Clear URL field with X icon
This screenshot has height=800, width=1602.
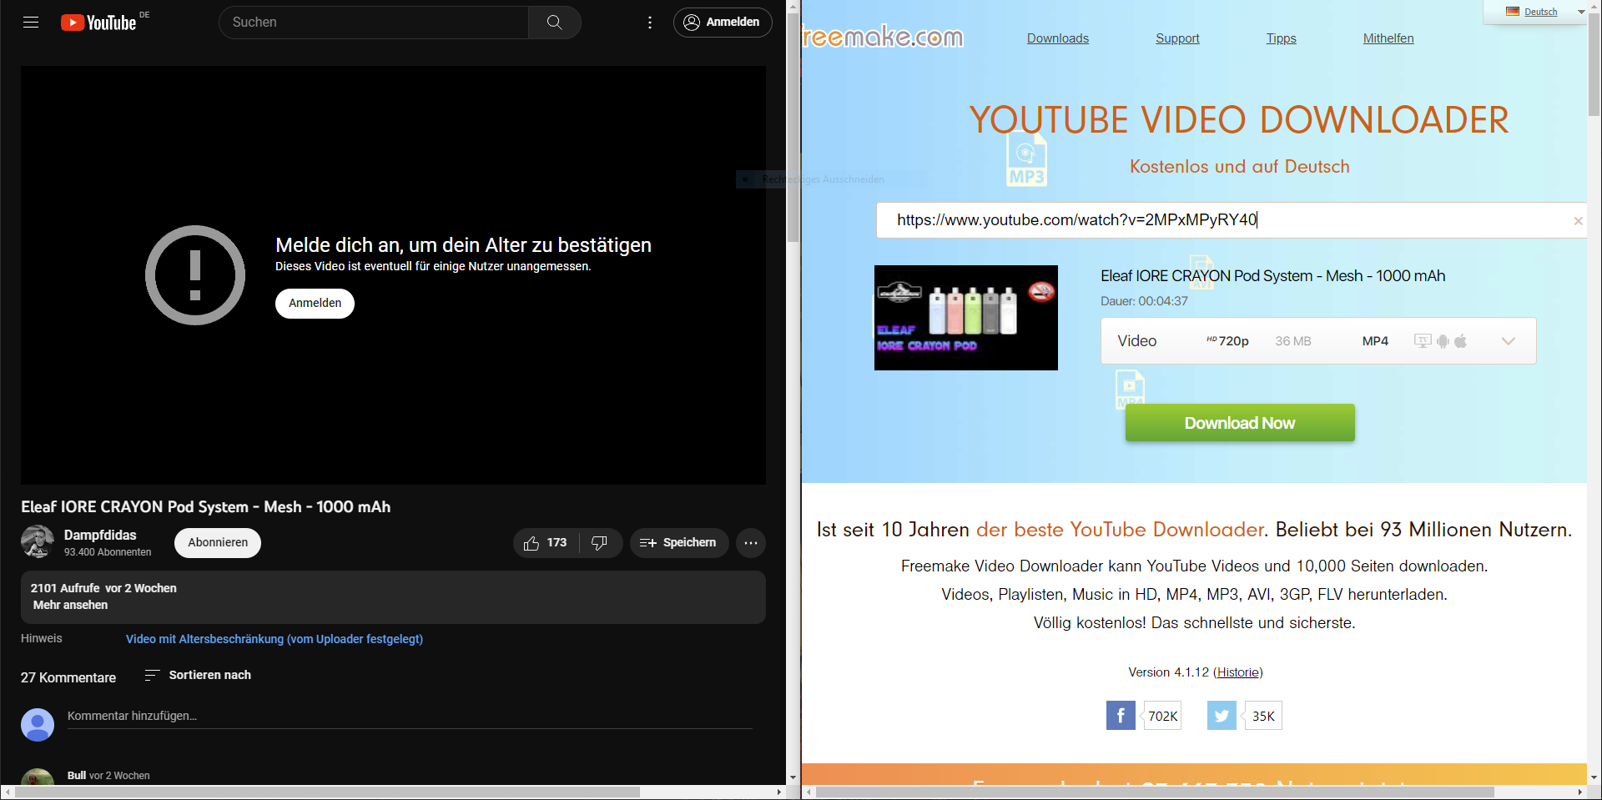pos(1578,221)
